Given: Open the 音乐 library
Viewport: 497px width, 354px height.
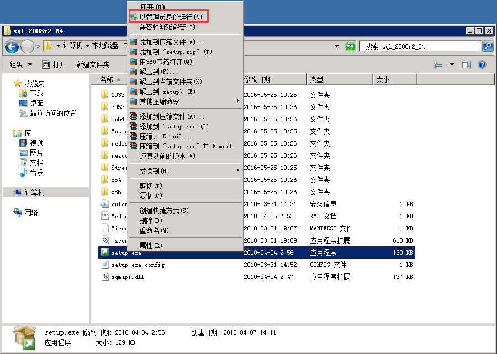Looking at the screenshot, I should tap(31, 173).
